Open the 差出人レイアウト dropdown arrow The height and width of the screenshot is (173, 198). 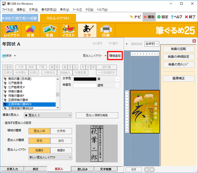click(x=105, y=56)
